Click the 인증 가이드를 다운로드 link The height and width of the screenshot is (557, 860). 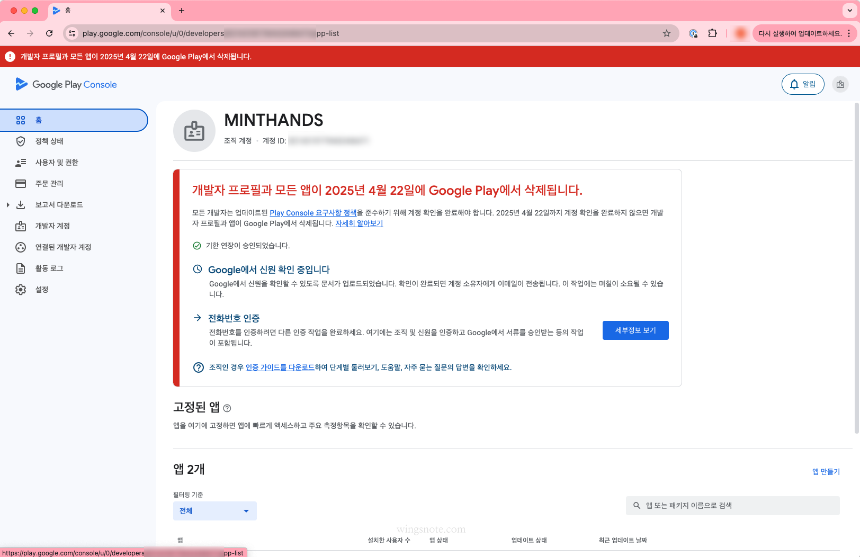point(280,367)
